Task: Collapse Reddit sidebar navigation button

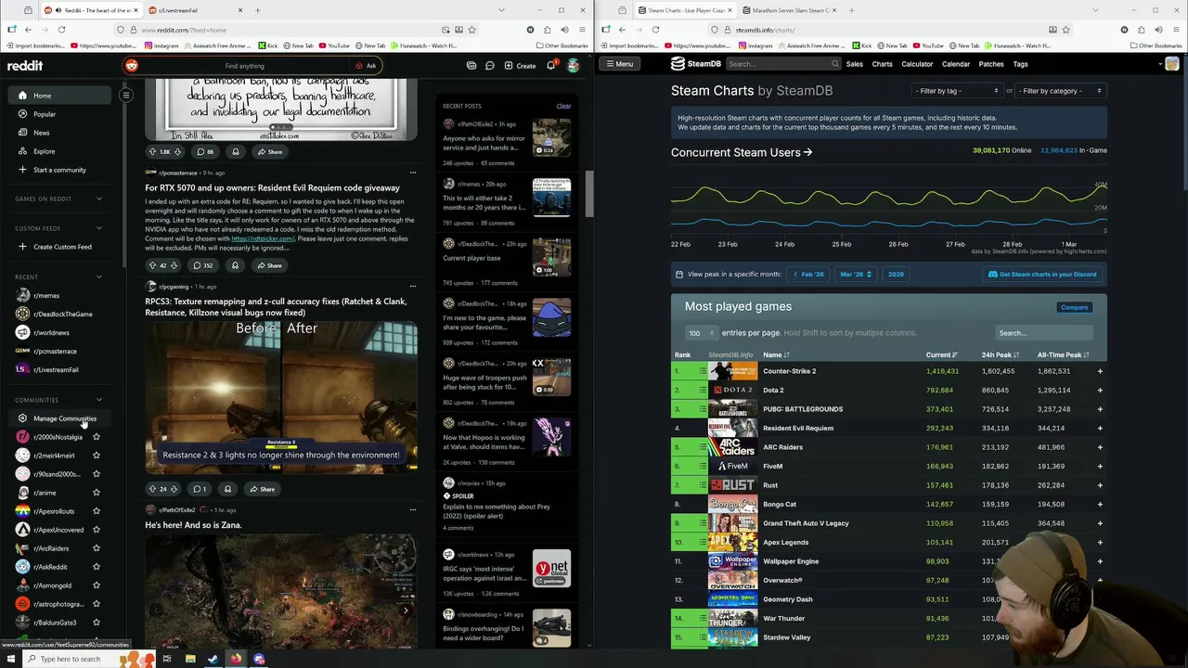Action: (x=126, y=95)
